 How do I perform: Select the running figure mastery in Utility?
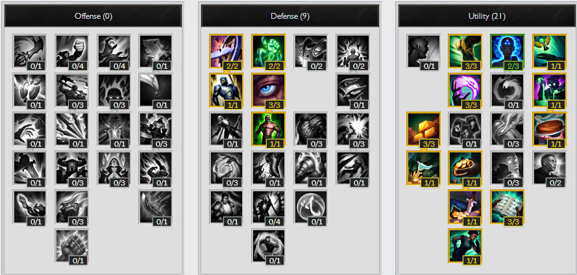465,246
